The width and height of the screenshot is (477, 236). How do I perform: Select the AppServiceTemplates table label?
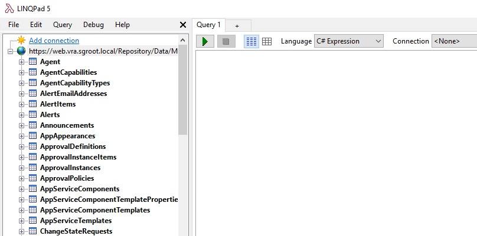pos(76,221)
